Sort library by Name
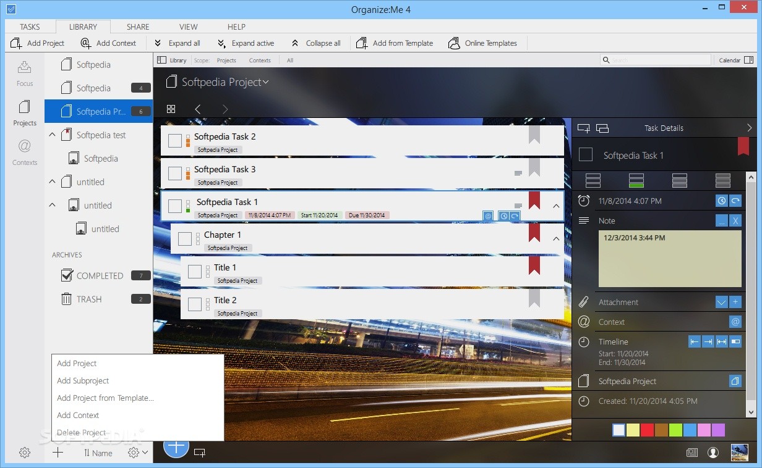This screenshot has height=468, width=762. pyautogui.click(x=98, y=453)
